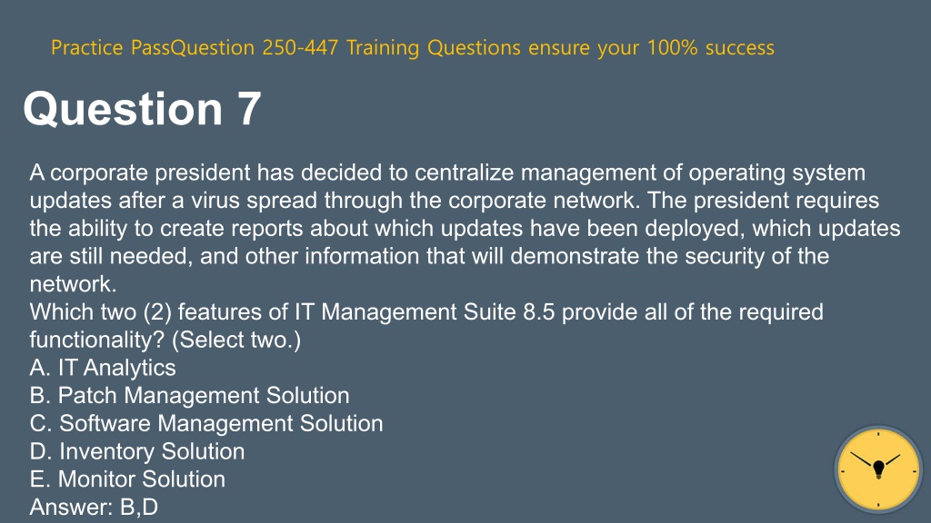Image resolution: width=931 pixels, height=523 pixels.
Task: Click the yellow PassQuestion header line
Action: (413, 47)
